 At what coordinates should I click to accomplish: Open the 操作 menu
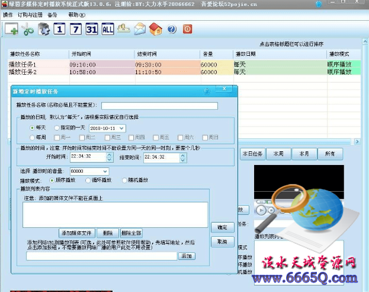pos(8,15)
